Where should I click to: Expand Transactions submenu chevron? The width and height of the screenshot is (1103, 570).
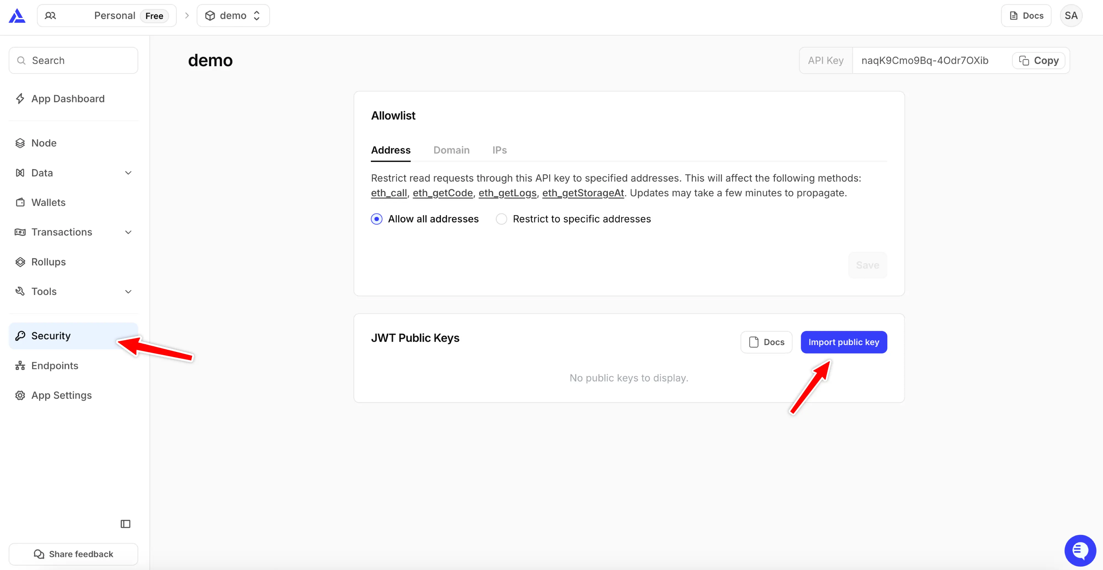tap(128, 232)
